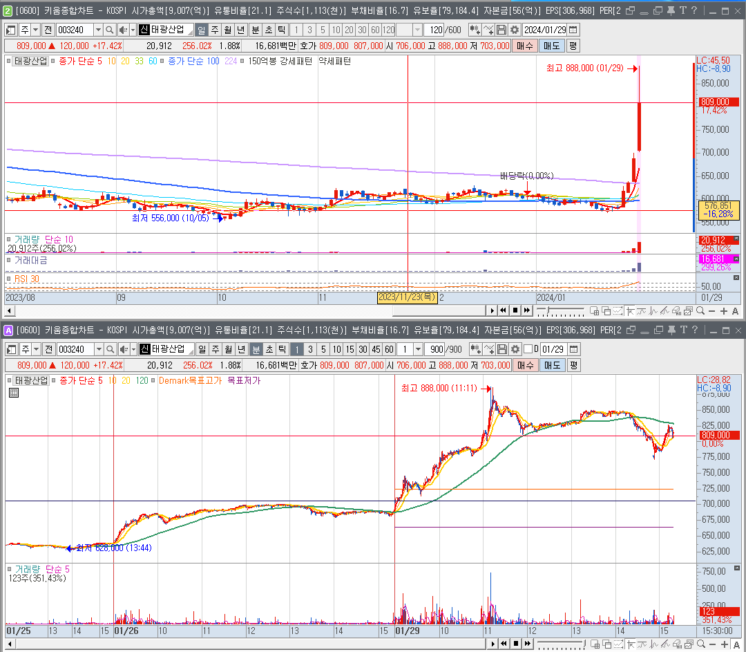This screenshot has height=652, width=746.
Task: Click the 태광산업 legend label in the top chart
Action: (30, 61)
